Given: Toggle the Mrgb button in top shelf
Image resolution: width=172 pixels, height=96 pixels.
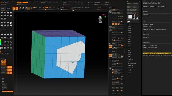Looking at the screenshot, I should point(36,8).
